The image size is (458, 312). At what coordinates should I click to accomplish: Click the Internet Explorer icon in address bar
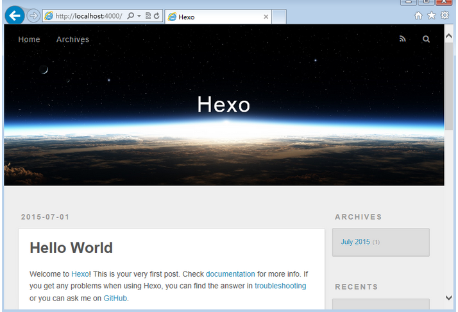pyautogui.click(x=49, y=16)
